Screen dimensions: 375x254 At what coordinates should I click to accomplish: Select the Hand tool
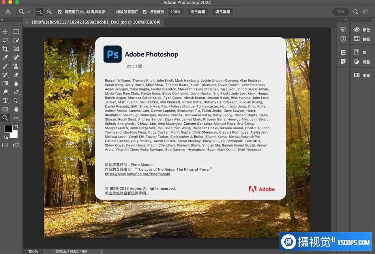(16, 109)
